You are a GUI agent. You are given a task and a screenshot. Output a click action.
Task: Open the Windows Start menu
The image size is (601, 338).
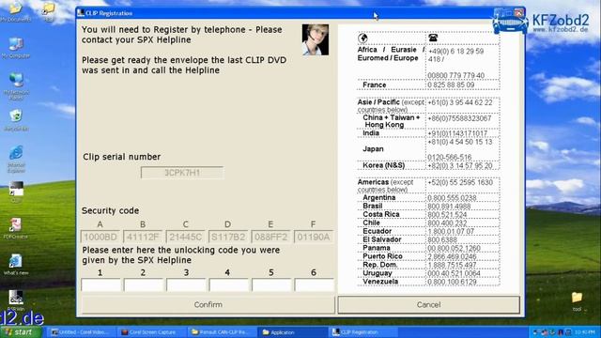[x=21, y=331]
